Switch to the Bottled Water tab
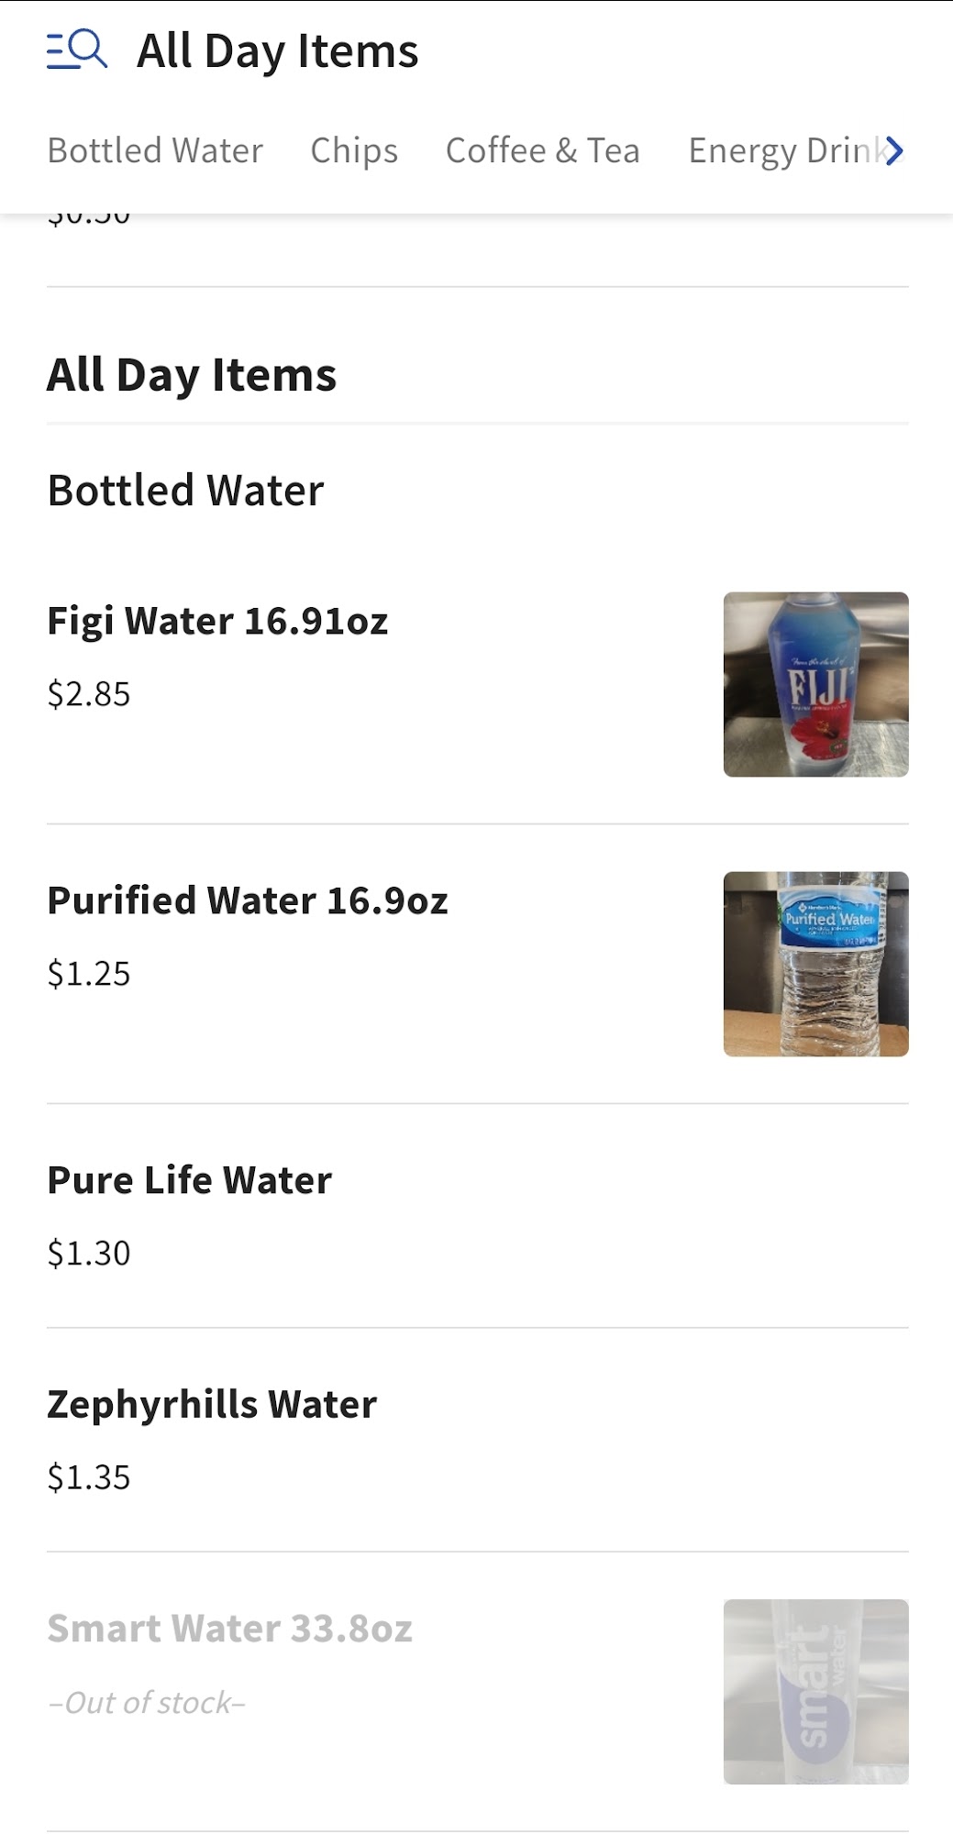953x1834 pixels. 155,150
